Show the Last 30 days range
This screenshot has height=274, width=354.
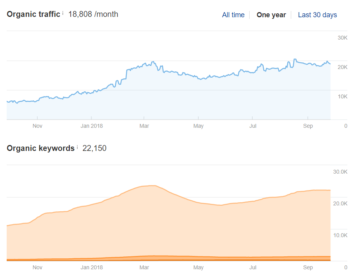[x=317, y=15]
